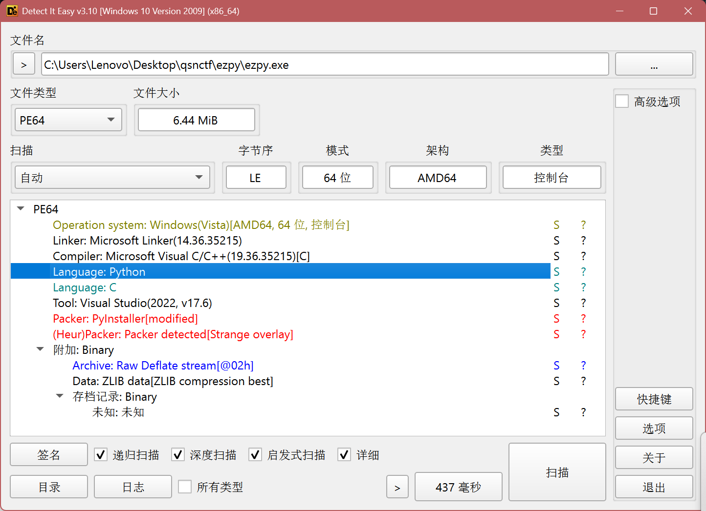
Task: Collapse the 存档记录: Binary tree node
Action: 60,396
